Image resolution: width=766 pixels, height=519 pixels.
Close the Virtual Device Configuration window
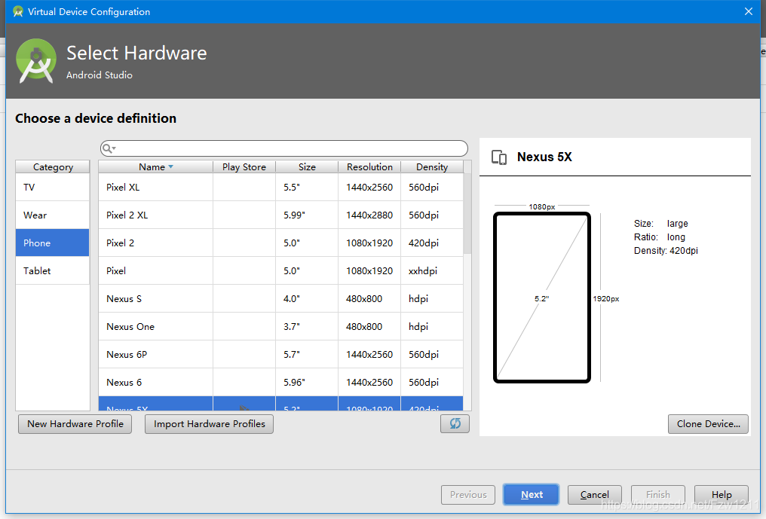tap(749, 11)
